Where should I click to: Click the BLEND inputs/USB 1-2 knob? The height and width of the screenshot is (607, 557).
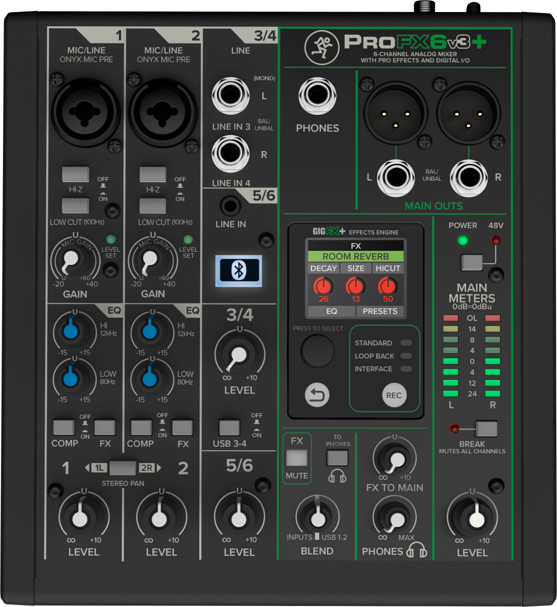[317, 518]
